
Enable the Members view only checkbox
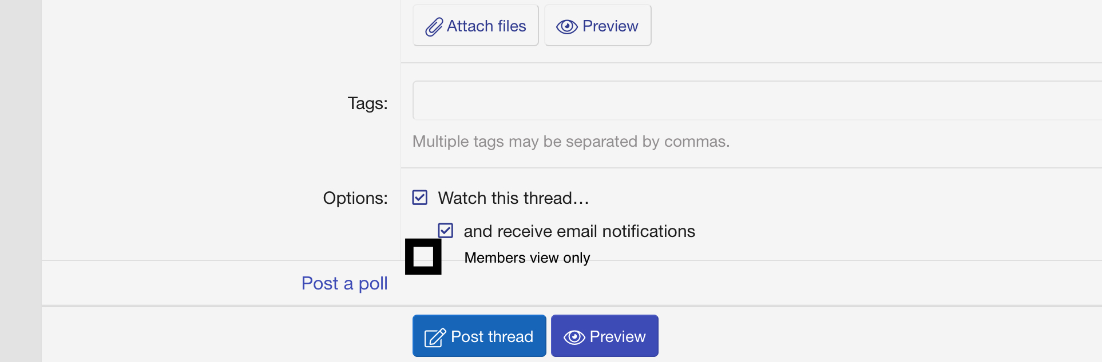click(x=423, y=256)
